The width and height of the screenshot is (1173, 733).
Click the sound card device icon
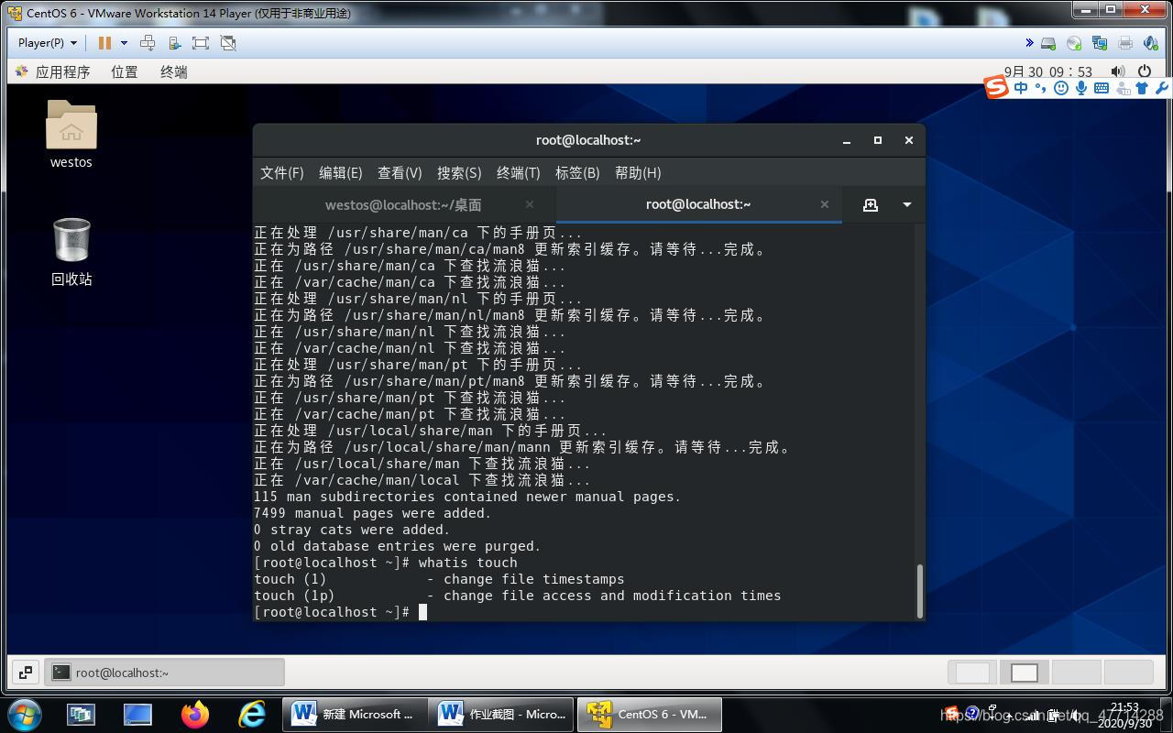[1151, 43]
